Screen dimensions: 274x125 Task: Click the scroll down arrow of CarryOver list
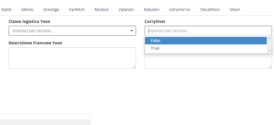(269, 51)
